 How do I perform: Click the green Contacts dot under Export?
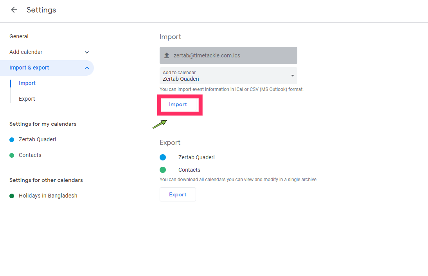164,170
